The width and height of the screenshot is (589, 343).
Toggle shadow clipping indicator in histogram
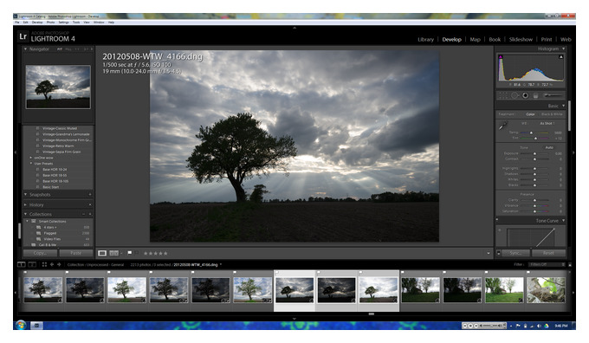[501, 56]
